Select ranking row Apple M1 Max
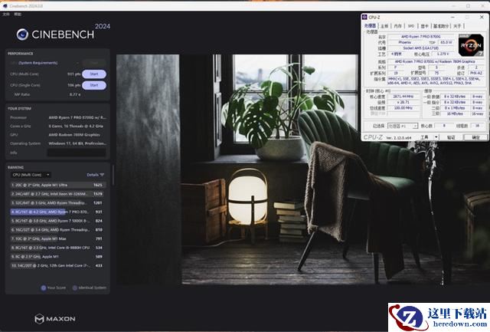 [57, 238]
